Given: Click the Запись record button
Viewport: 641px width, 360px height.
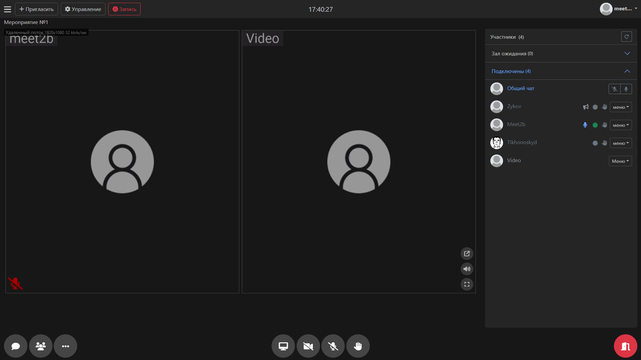Looking at the screenshot, I should click(124, 9).
